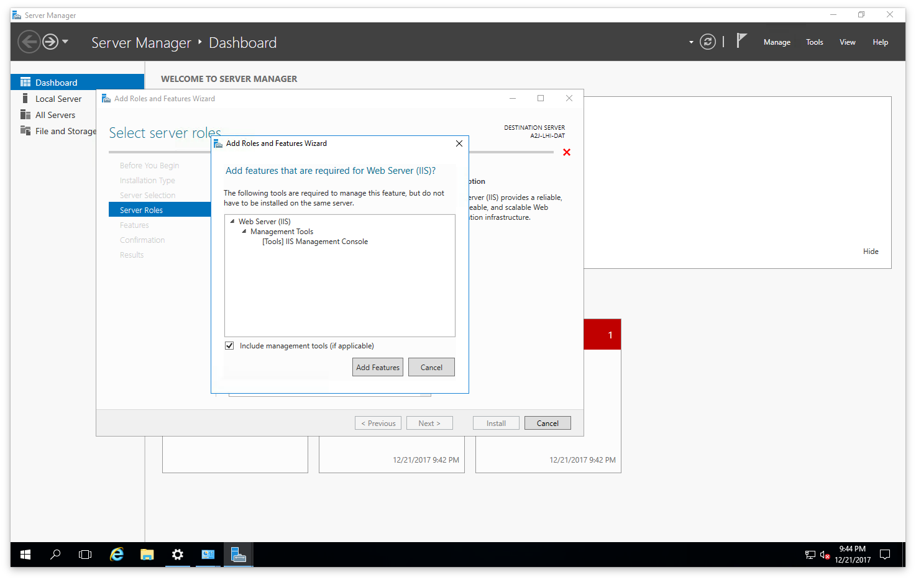916x580 pixels.
Task: Toggle Include management tools checkbox
Action: (x=229, y=346)
